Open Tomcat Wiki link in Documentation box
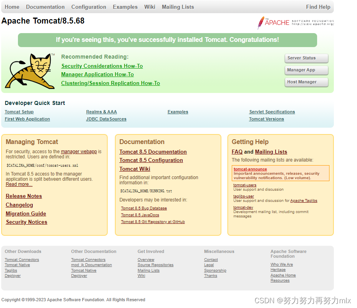The image size is (357, 308). coord(135,169)
